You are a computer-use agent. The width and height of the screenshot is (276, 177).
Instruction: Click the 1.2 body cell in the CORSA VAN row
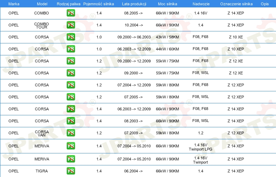click(x=201, y=133)
